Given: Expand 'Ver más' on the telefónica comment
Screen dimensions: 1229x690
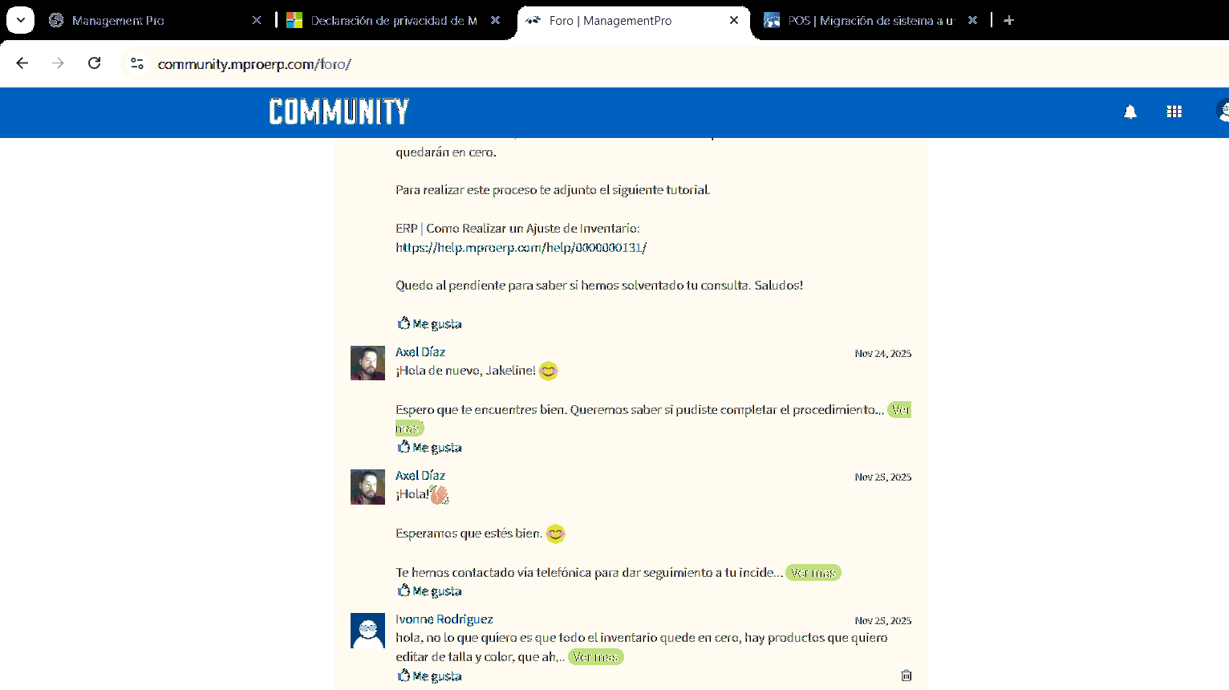Looking at the screenshot, I should click(x=813, y=573).
